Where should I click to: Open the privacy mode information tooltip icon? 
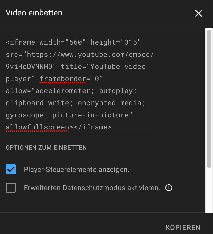pyautogui.click(x=169, y=188)
